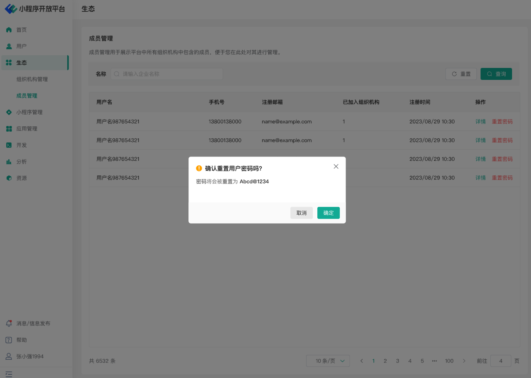Click the notification bell icon beside 消息/信息发布
Viewport: 531px width, 378px height.
[9, 323]
